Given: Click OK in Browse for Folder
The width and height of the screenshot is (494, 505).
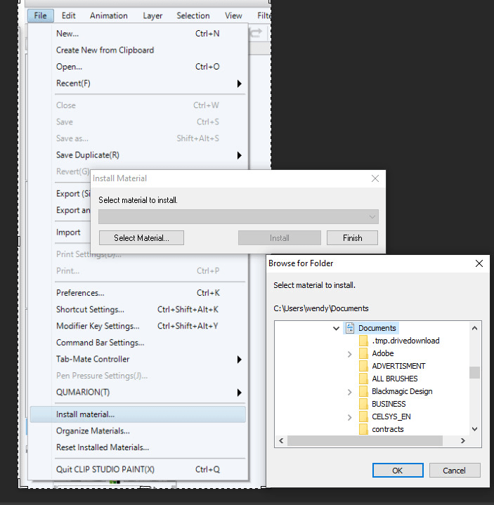Looking at the screenshot, I should coord(398,471).
